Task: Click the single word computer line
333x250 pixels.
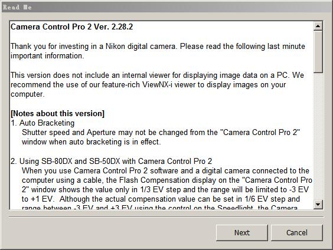Action: [28, 94]
